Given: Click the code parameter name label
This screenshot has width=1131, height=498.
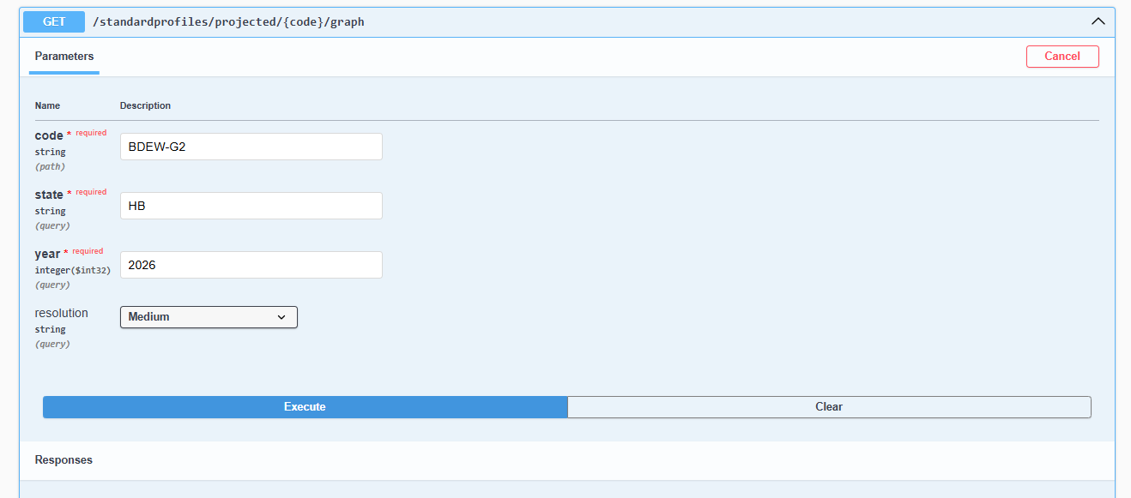Looking at the screenshot, I should tap(49, 135).
